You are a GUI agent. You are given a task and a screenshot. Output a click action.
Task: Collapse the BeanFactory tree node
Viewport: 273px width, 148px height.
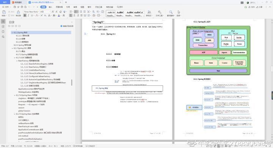click(17, 61)
